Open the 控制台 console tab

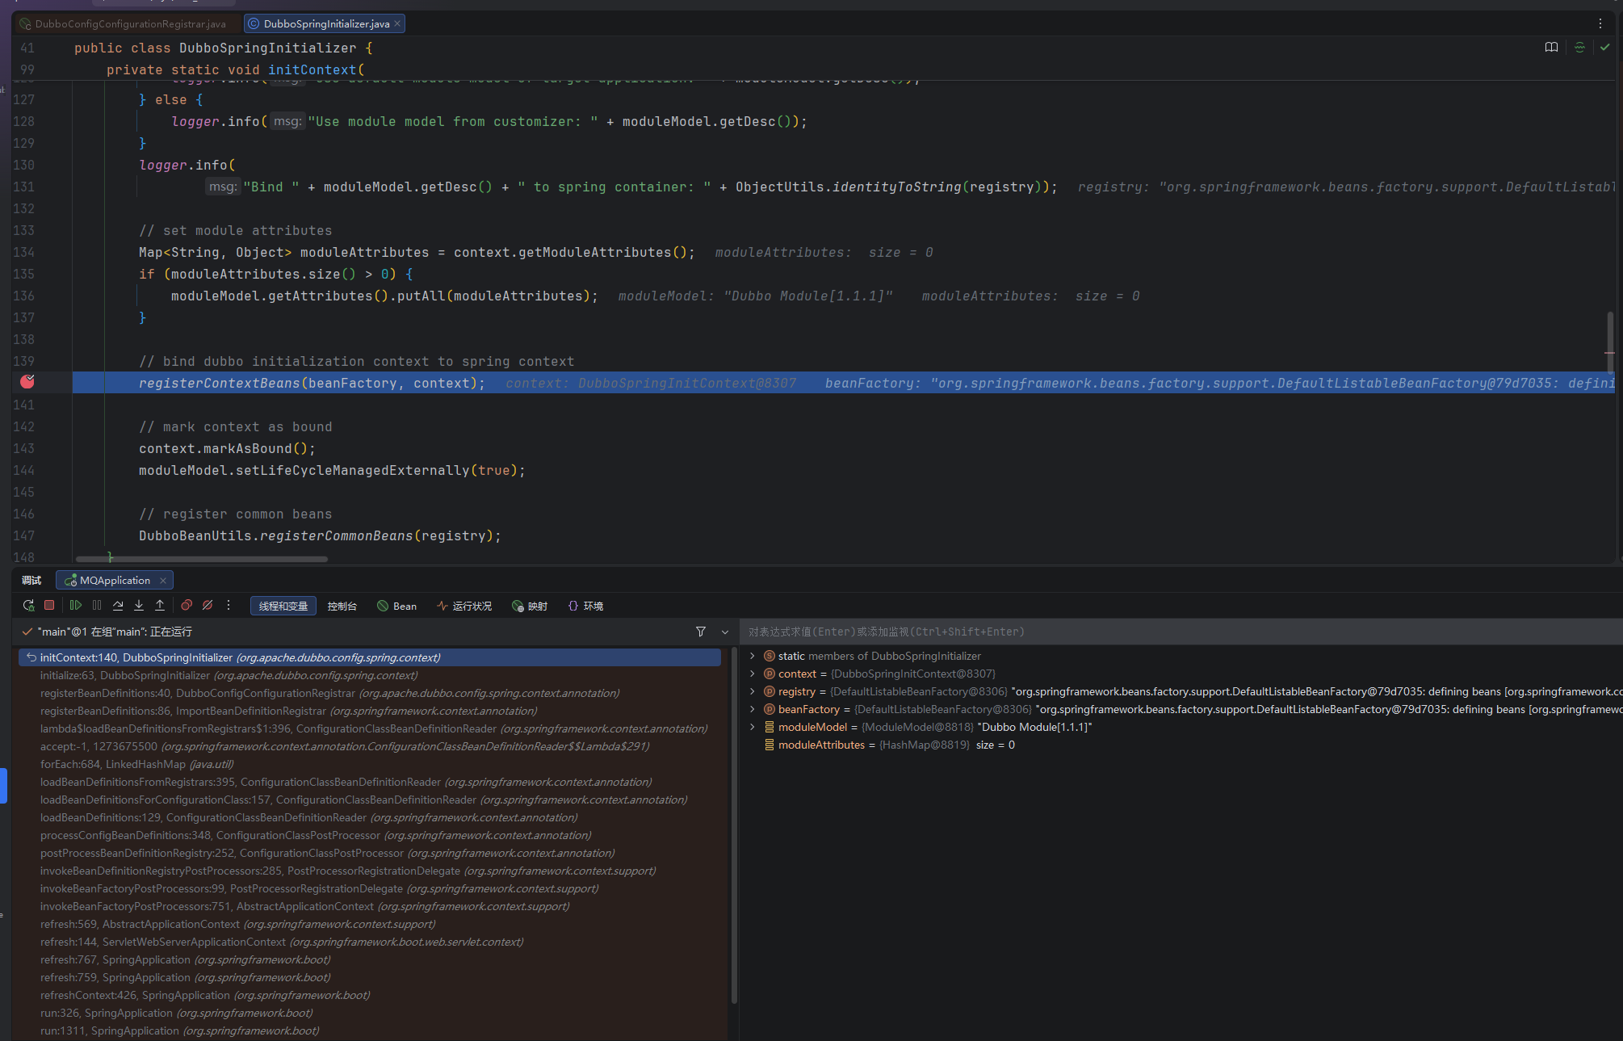[342, 607]
